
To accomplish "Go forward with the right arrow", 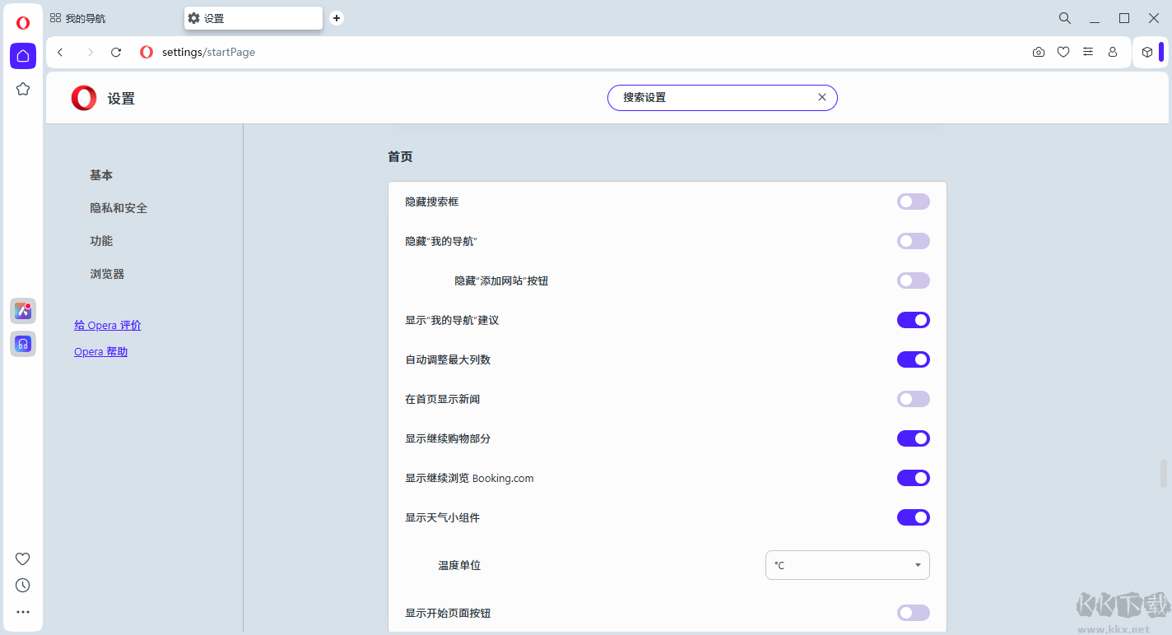I will (90, 52).
